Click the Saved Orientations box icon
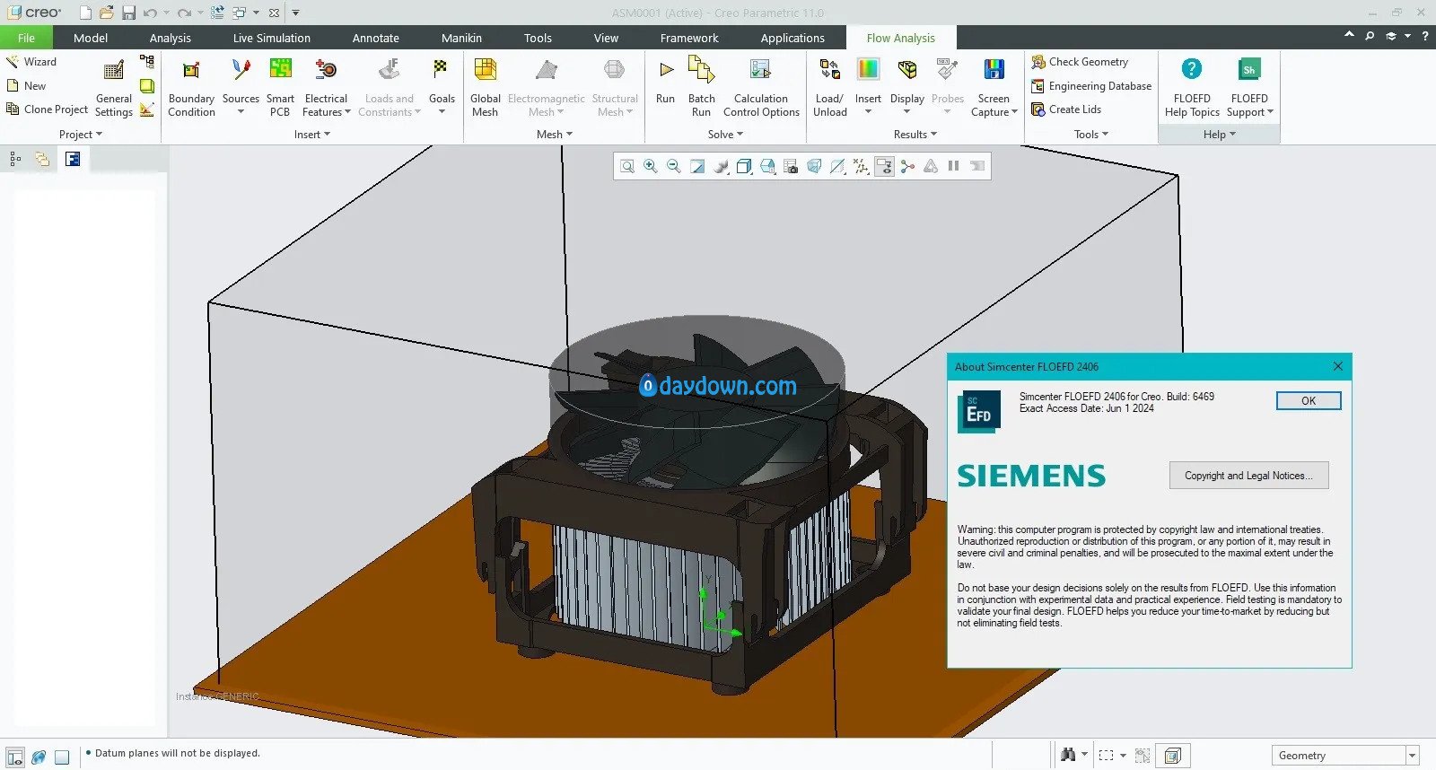The image size is (1436, 770). (744, 166)
